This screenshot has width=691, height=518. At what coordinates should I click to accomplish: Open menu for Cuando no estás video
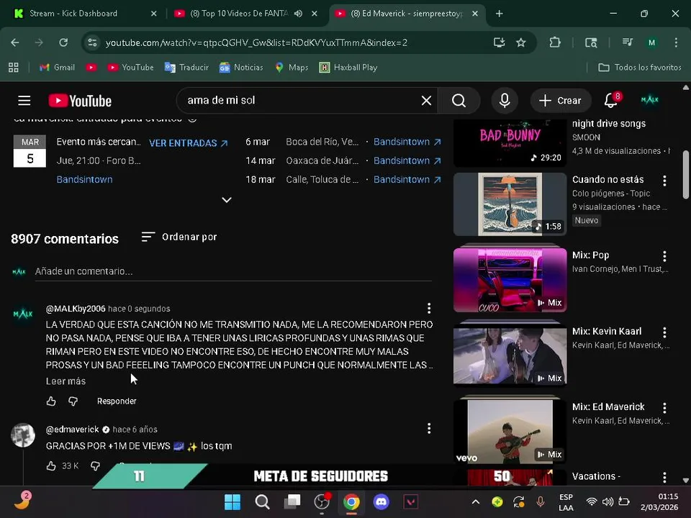tap(664, 180)
